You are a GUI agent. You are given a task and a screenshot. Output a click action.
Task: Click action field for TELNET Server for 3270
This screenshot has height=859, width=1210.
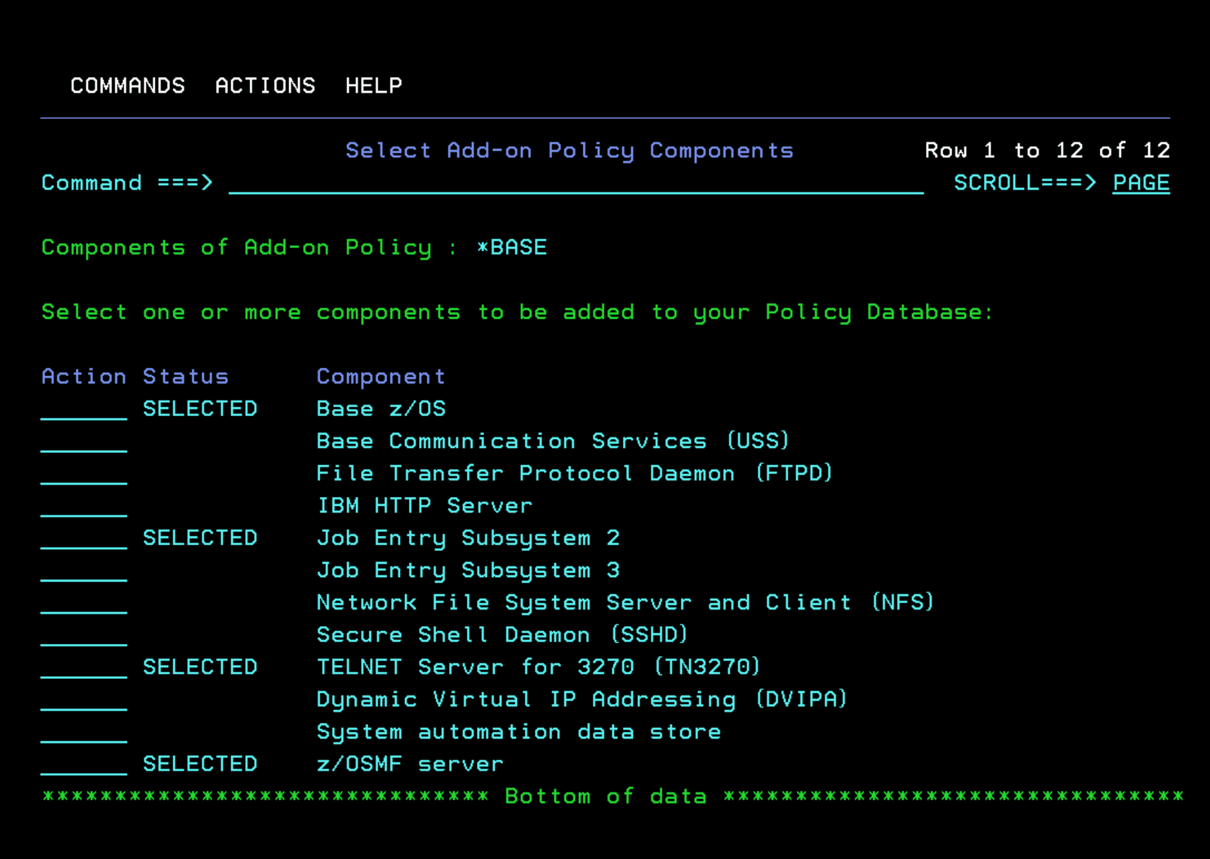84,667
